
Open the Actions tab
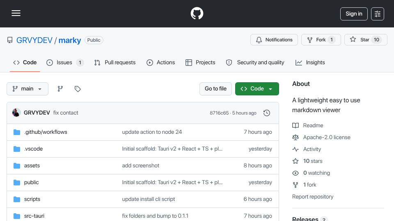160,62
